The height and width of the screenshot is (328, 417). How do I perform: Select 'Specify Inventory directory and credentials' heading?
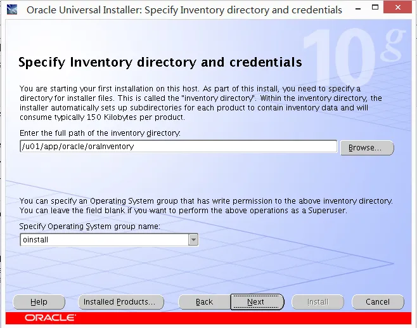click(x=160, y=62)
